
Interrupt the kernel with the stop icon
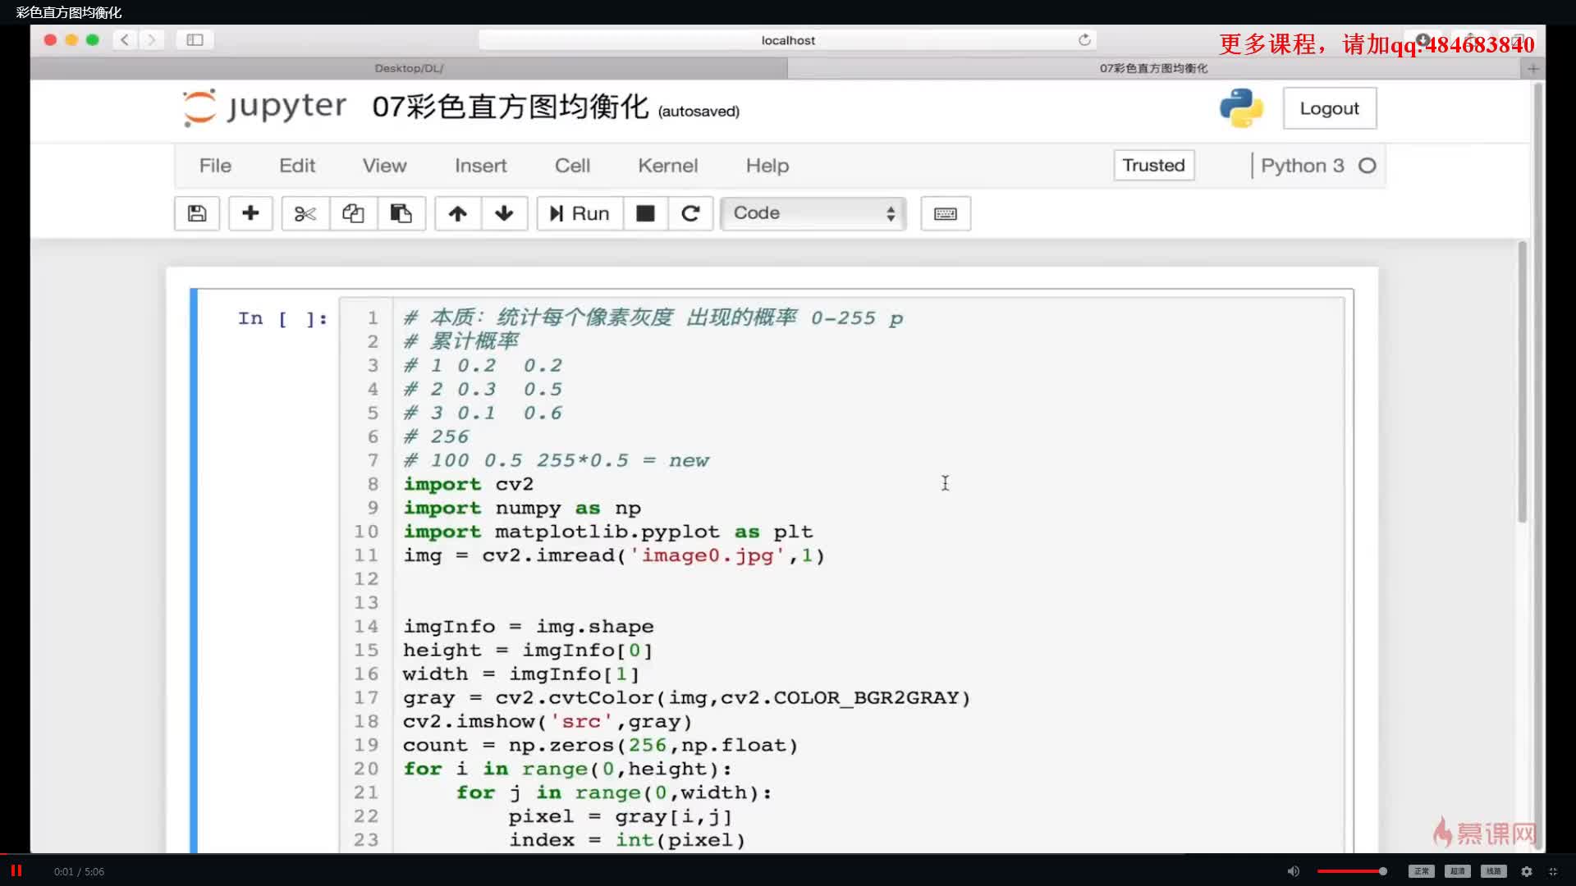coord(646,213)
